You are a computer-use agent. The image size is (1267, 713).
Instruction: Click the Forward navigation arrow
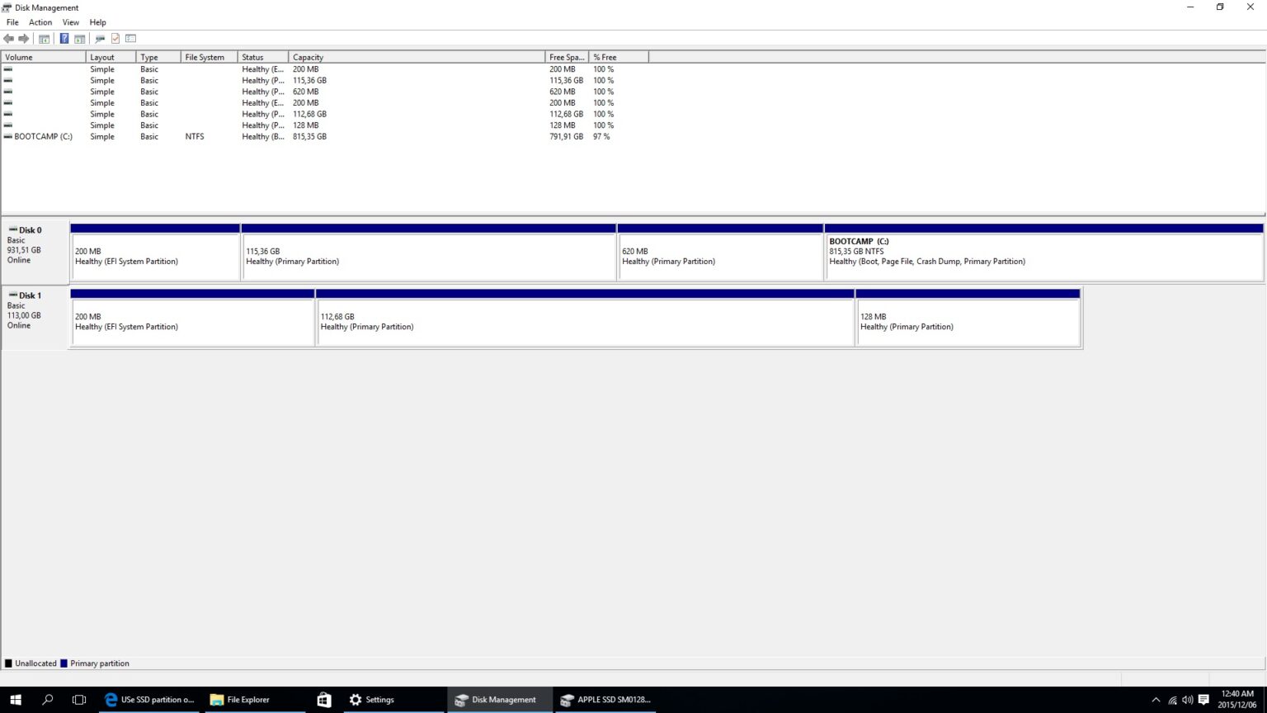coord(22,38)
